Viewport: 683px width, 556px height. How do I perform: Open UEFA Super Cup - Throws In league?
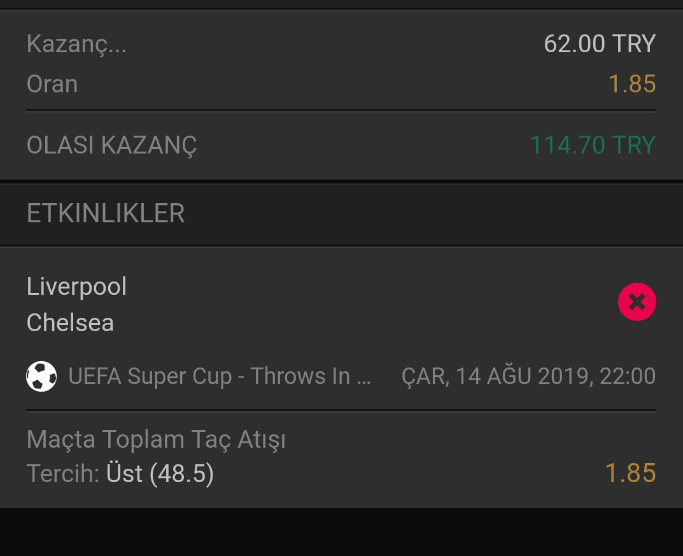point(220,376)
